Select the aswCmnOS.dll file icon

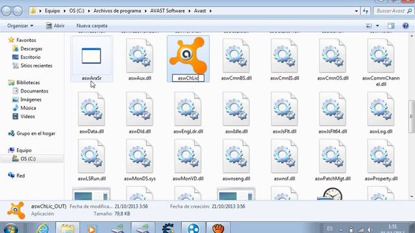(x=333, y=56)
